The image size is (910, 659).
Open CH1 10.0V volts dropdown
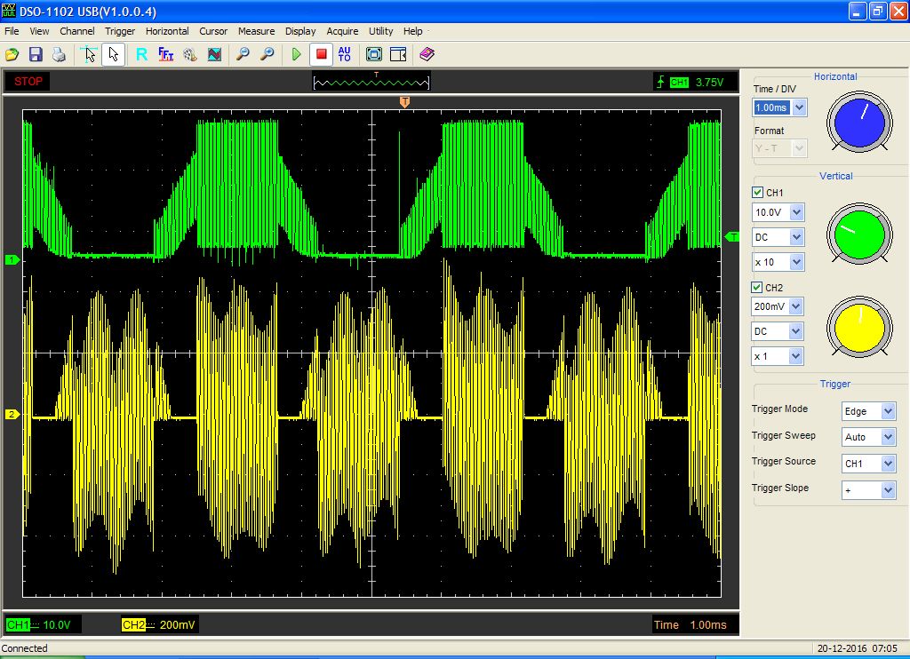coord(797,212)
